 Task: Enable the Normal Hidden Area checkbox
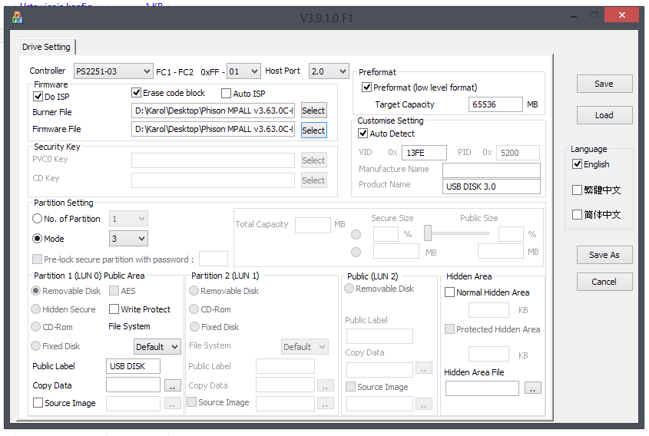point(449,292)
